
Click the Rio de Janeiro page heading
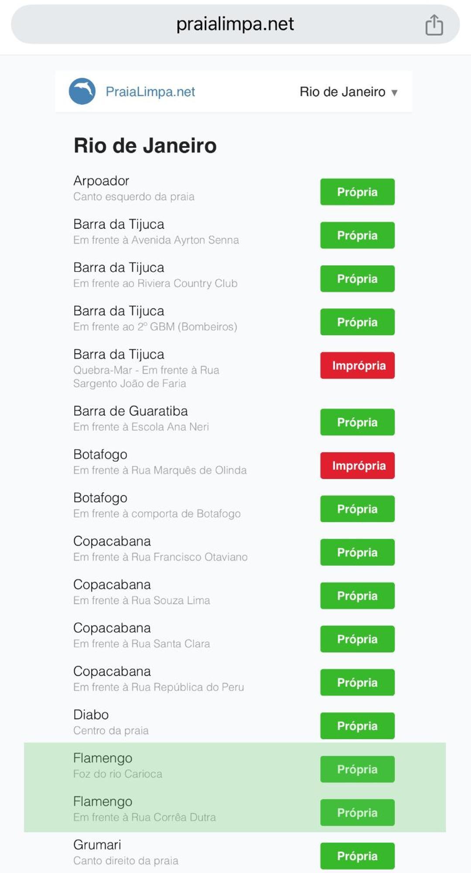pos(145,145)
